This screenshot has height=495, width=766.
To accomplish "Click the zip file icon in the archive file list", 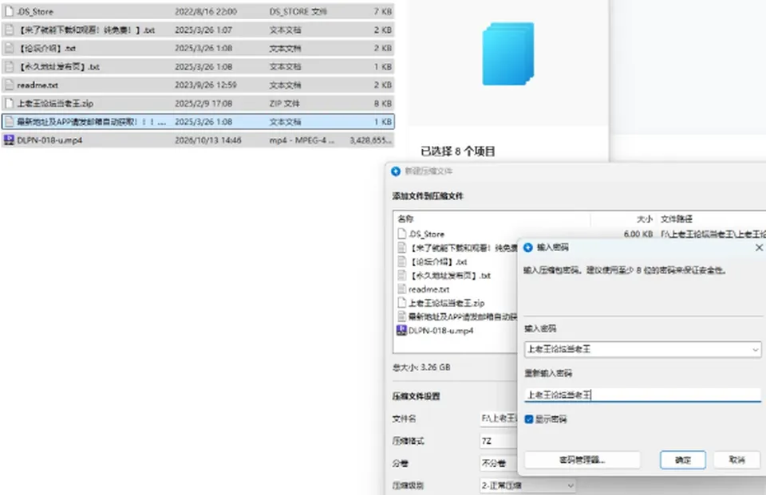I will point(401,303).
